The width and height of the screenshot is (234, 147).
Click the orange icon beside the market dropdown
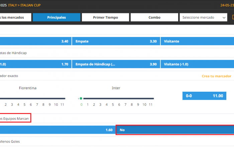[233, 17]
